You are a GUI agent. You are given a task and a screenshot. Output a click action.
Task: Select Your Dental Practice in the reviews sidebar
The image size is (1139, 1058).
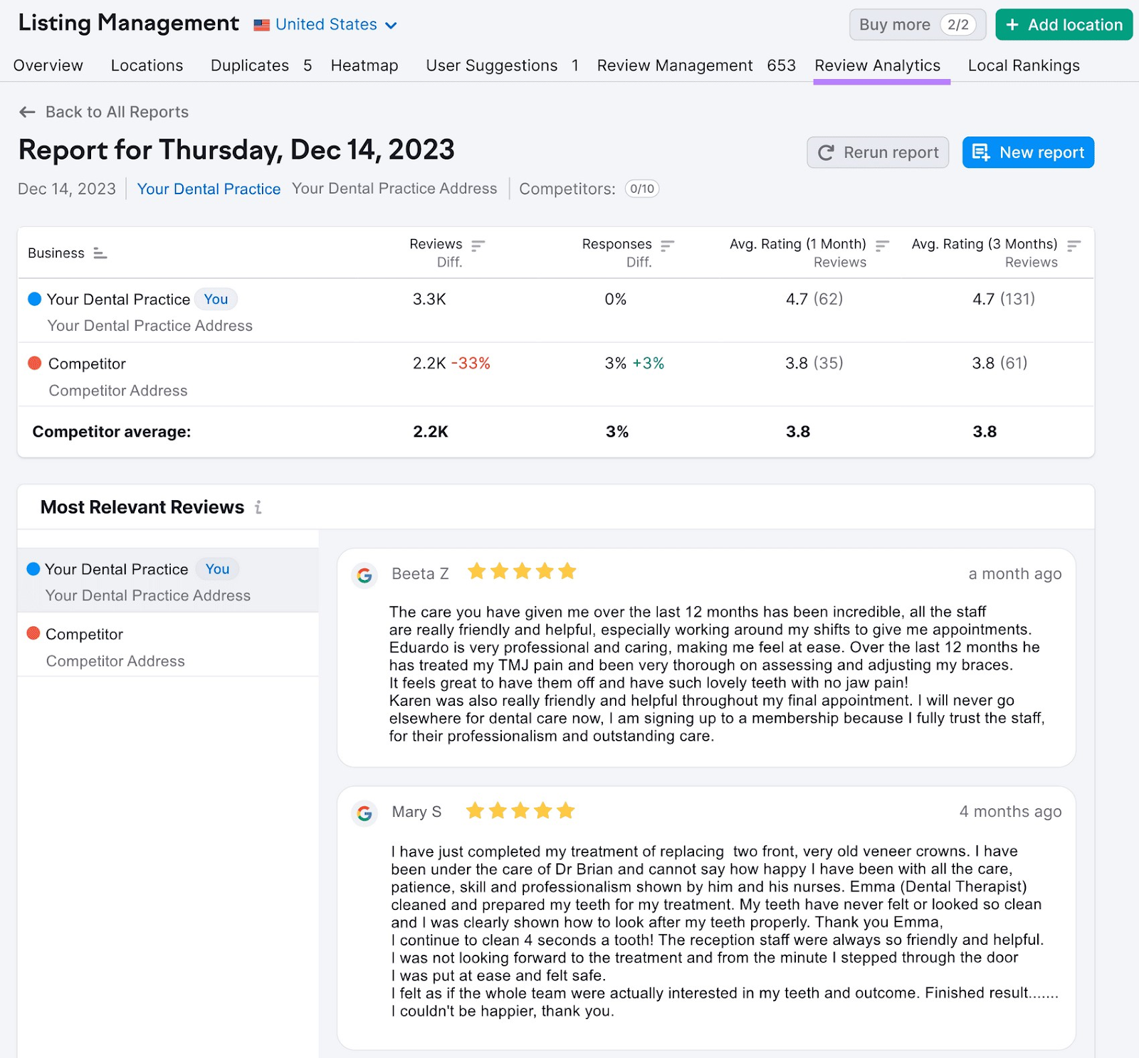tap(115, 568)
